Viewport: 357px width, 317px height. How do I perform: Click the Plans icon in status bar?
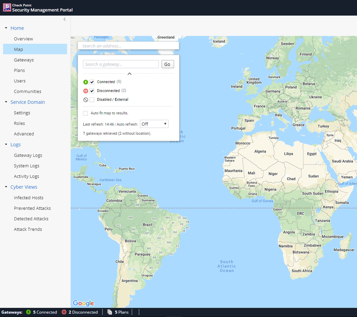click(x=110, y=312)
